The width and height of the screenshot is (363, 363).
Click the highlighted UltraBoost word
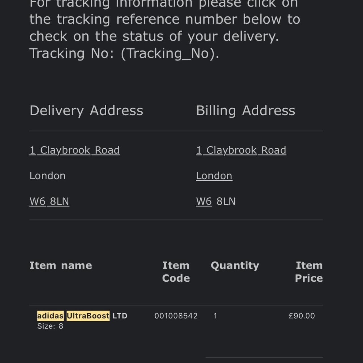88,316
